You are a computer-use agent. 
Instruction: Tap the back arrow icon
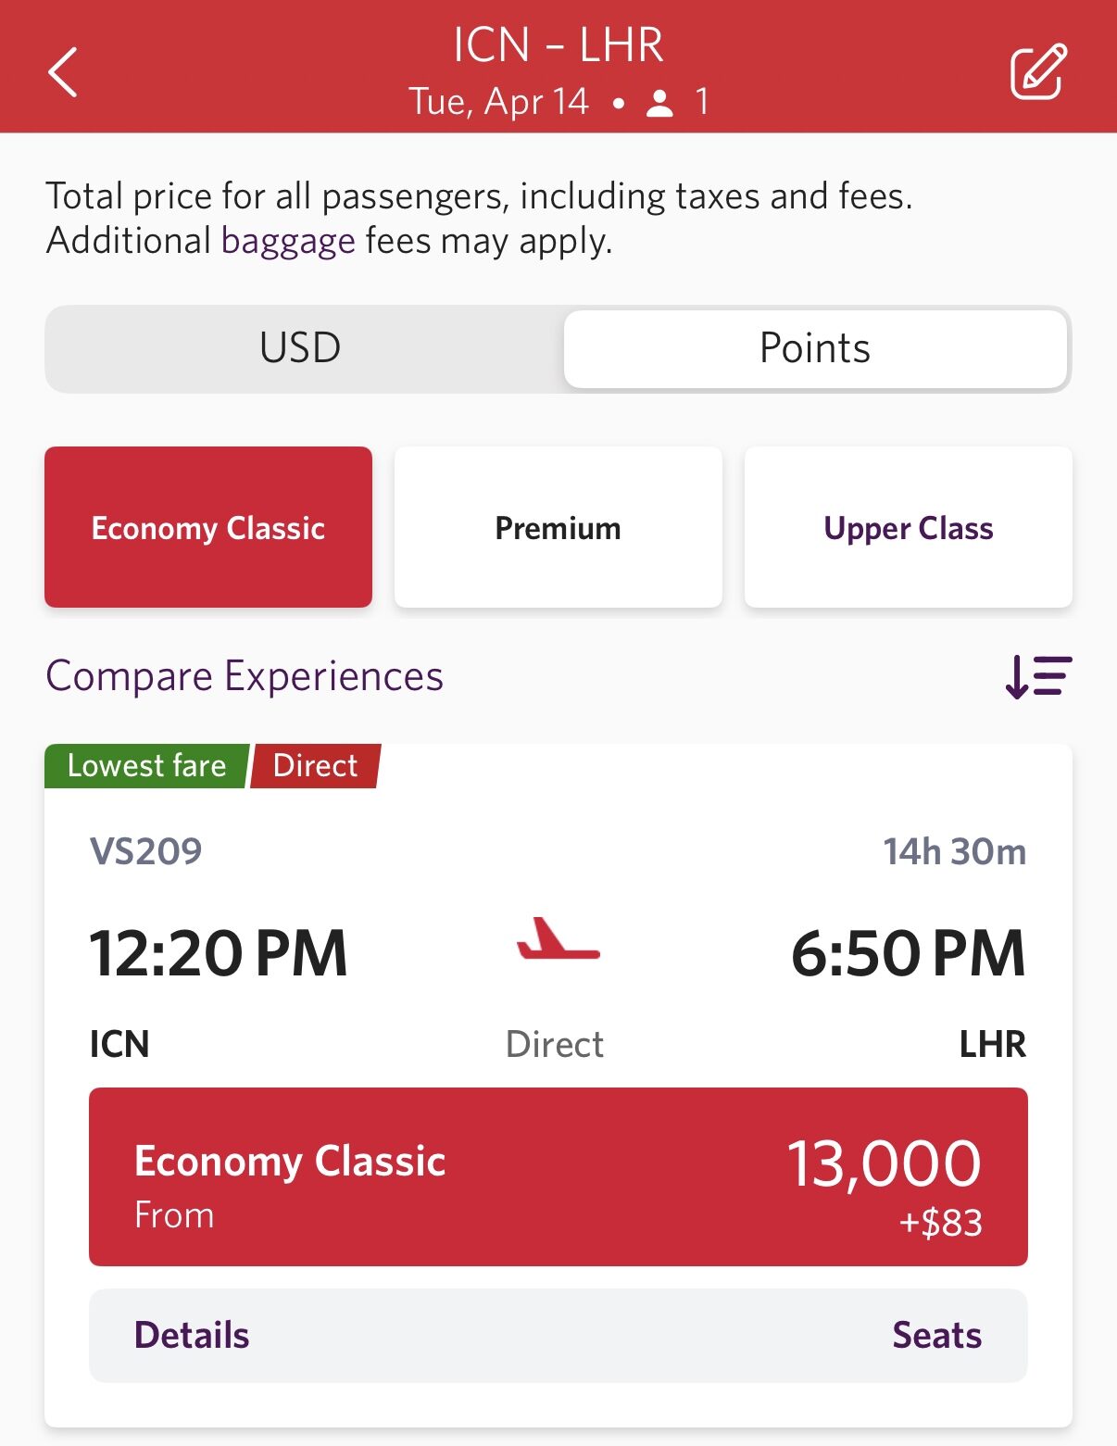click(63, 72)
